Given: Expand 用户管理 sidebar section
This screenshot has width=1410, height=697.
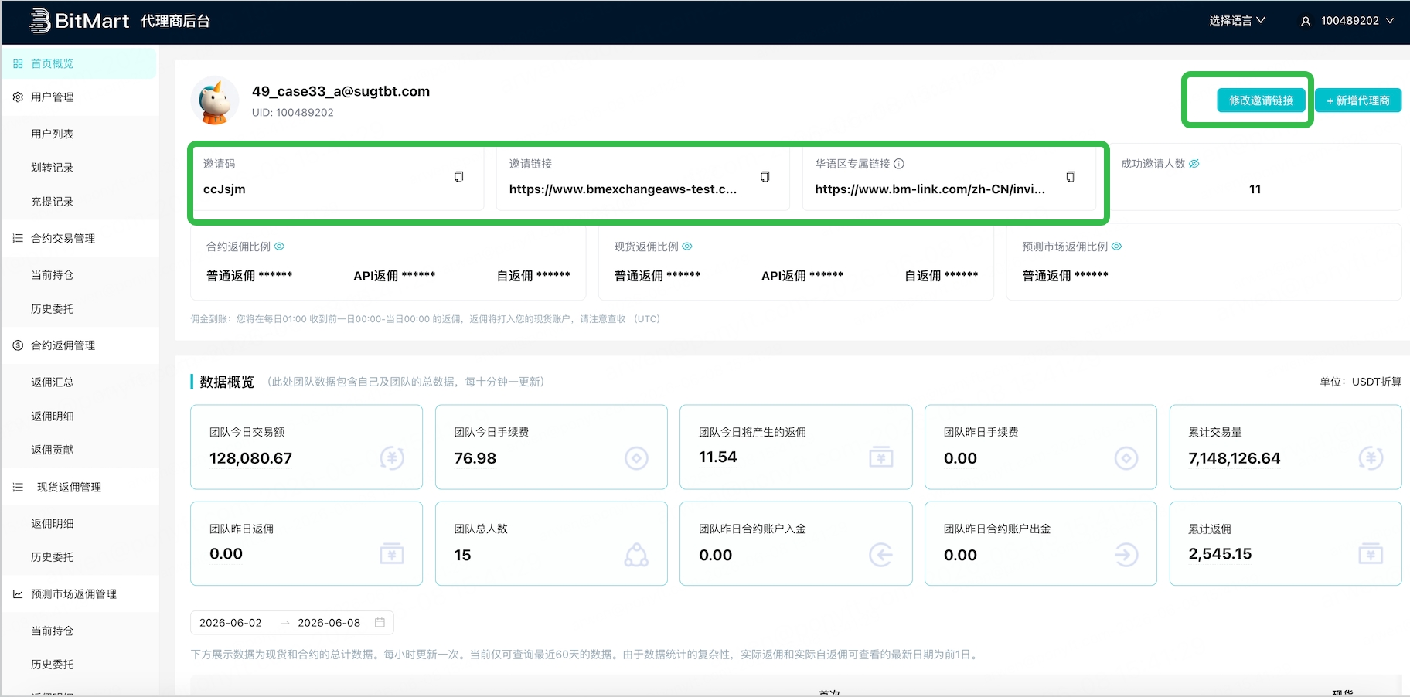Looking at the screenshot, I should (80, 97).
